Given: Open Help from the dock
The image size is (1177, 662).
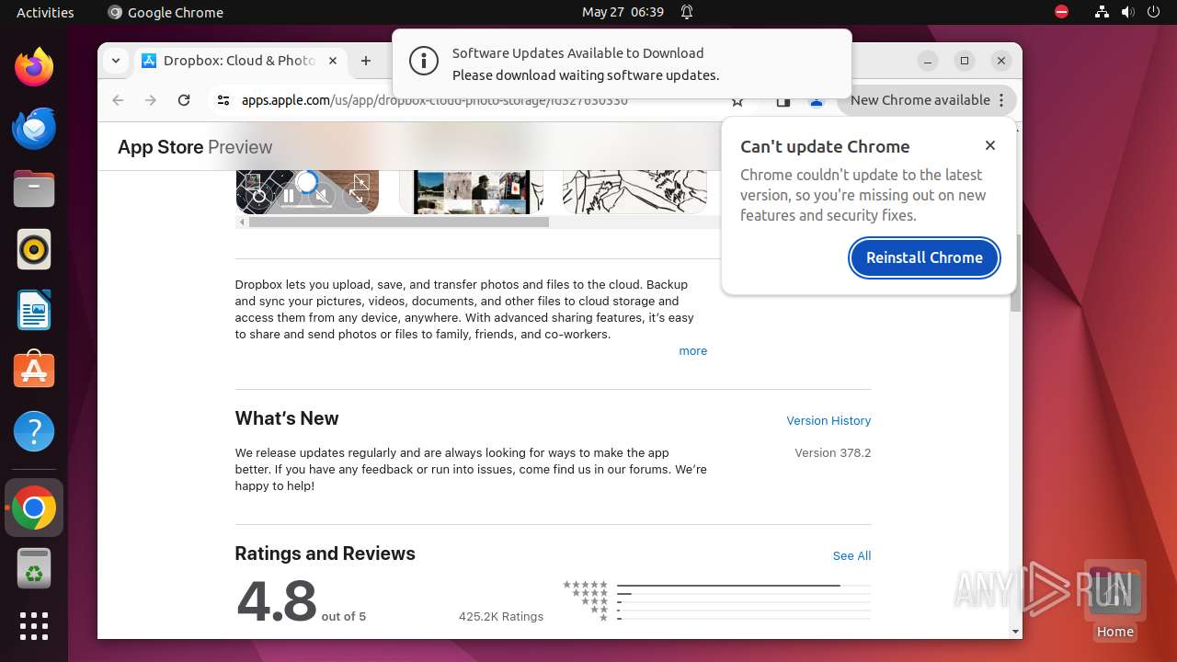Looking at the screenshot, I should click(x=34, y=431).
